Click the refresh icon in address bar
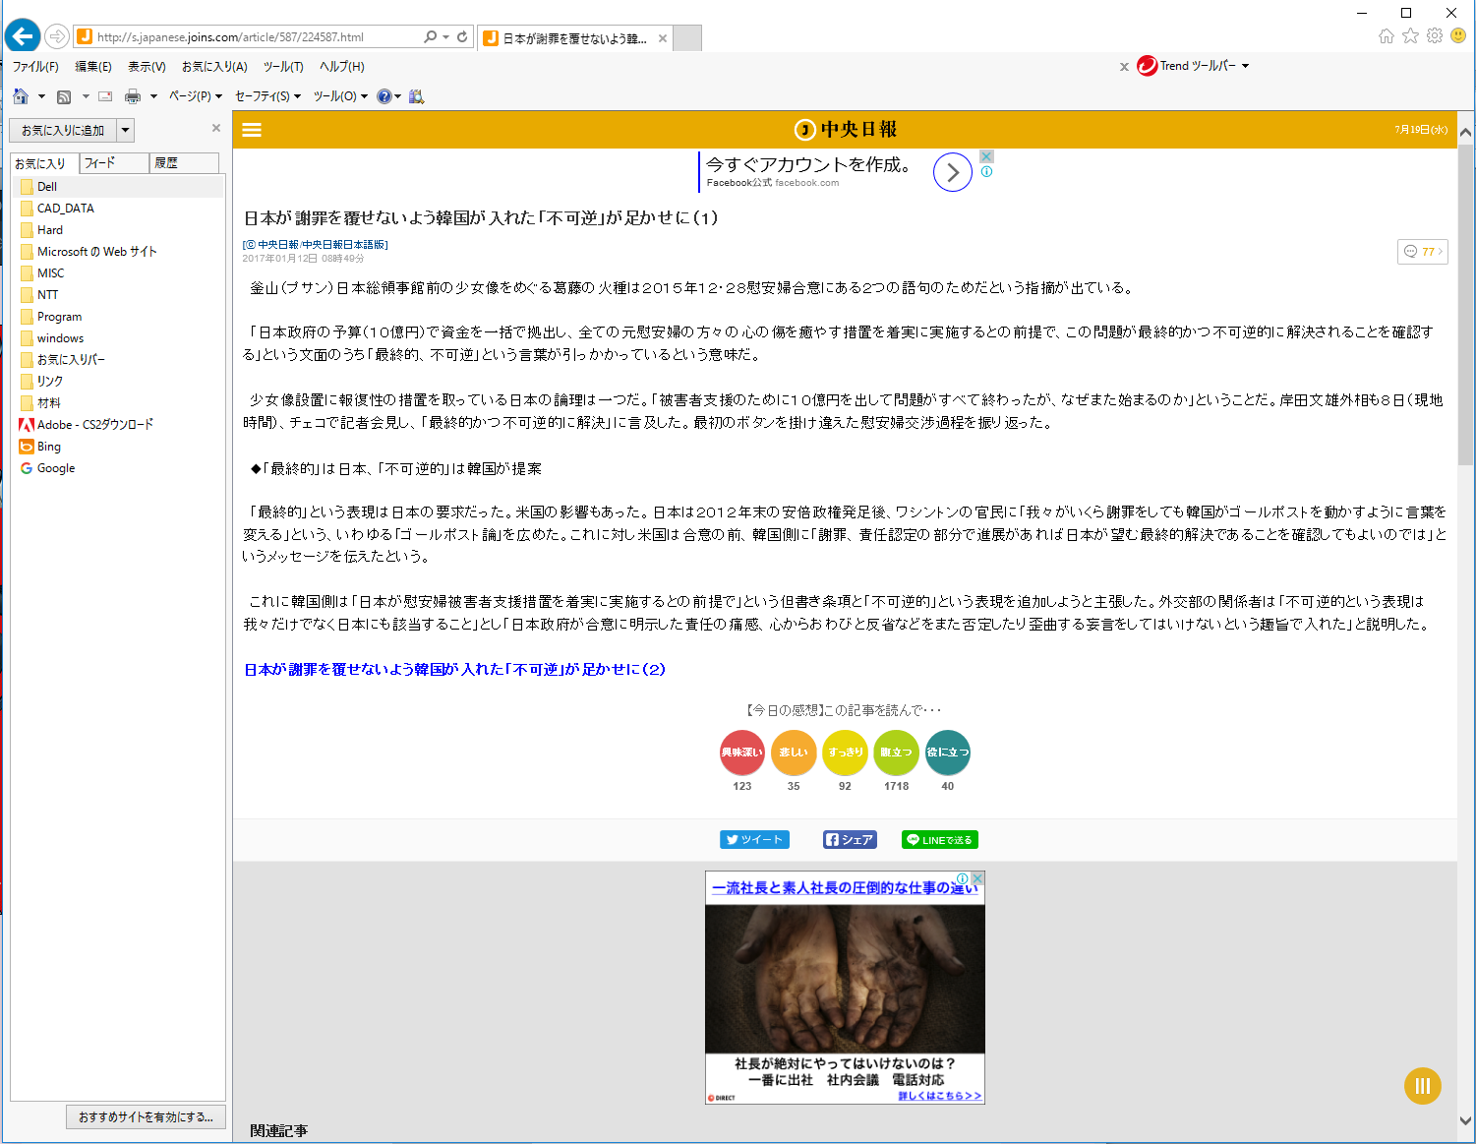 point(462,36)
